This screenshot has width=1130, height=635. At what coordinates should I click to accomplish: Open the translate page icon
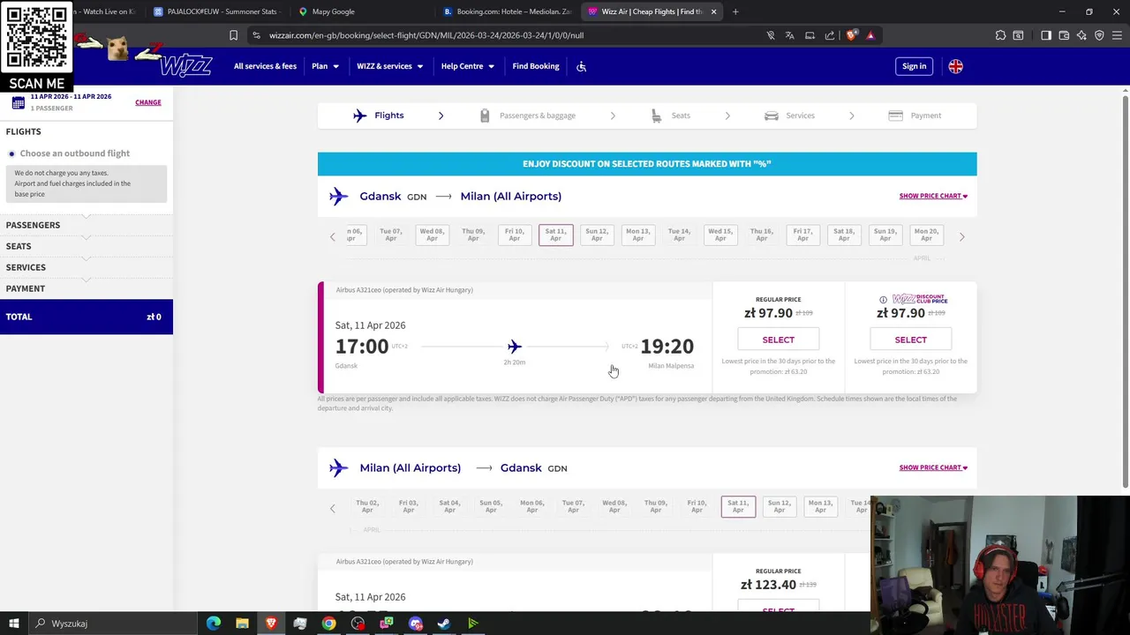point(789,35)
